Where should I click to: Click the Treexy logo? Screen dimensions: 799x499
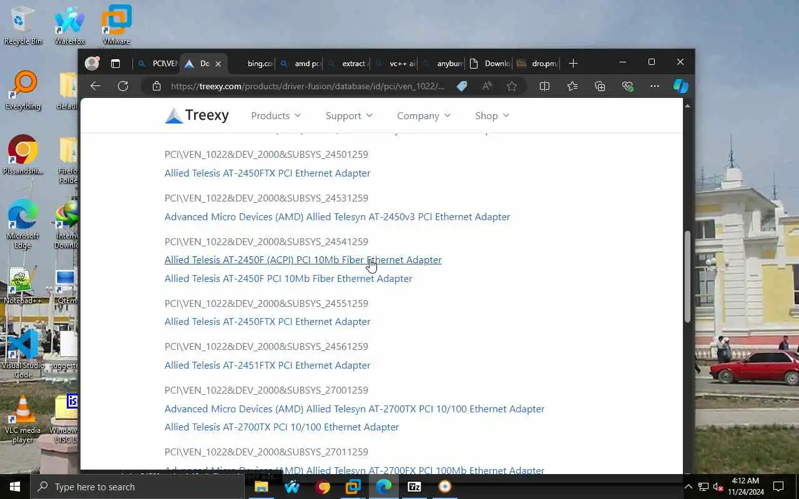(197, 115)
